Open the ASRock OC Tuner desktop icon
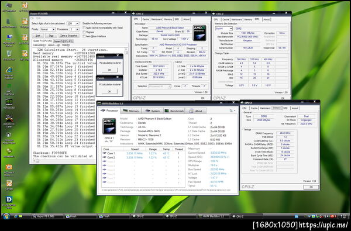Image resolution: width=351 pixels, height=231 pixels. coord(9,120)
